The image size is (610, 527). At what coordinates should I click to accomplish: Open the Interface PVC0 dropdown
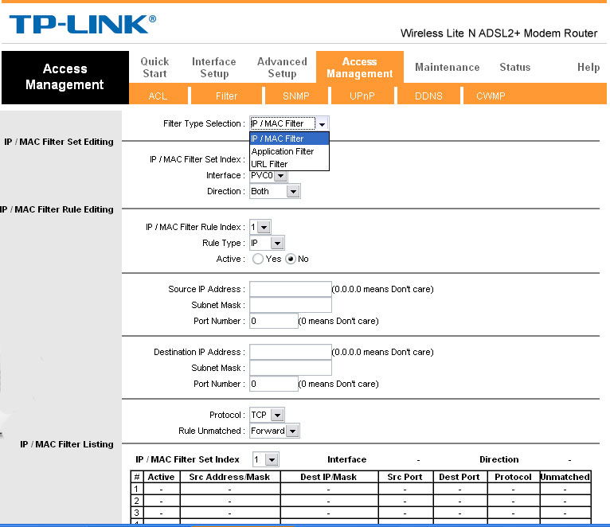click(281, 176)
